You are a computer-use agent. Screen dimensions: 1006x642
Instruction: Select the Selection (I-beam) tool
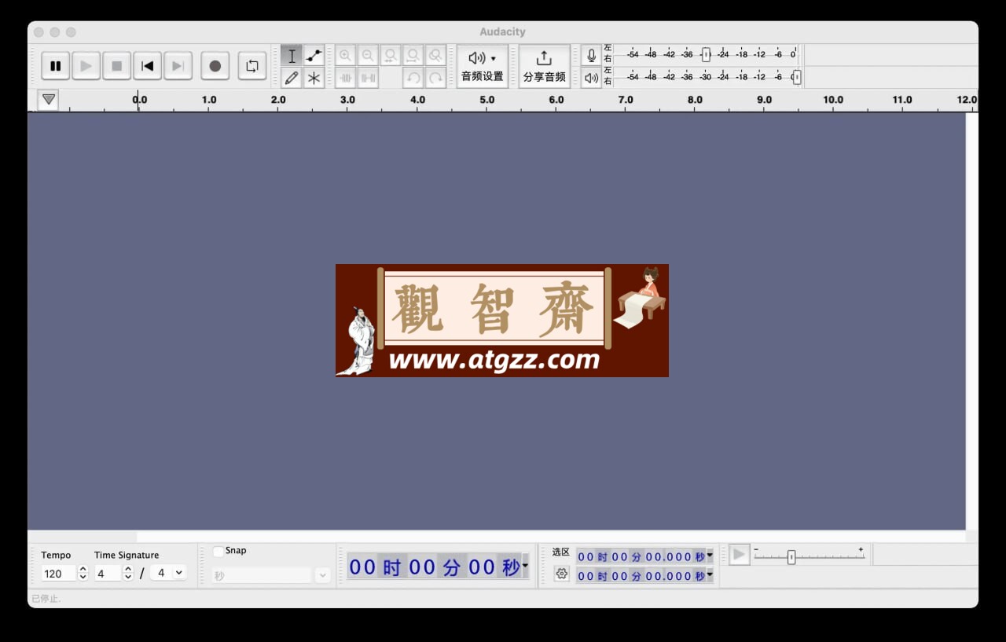292,56
